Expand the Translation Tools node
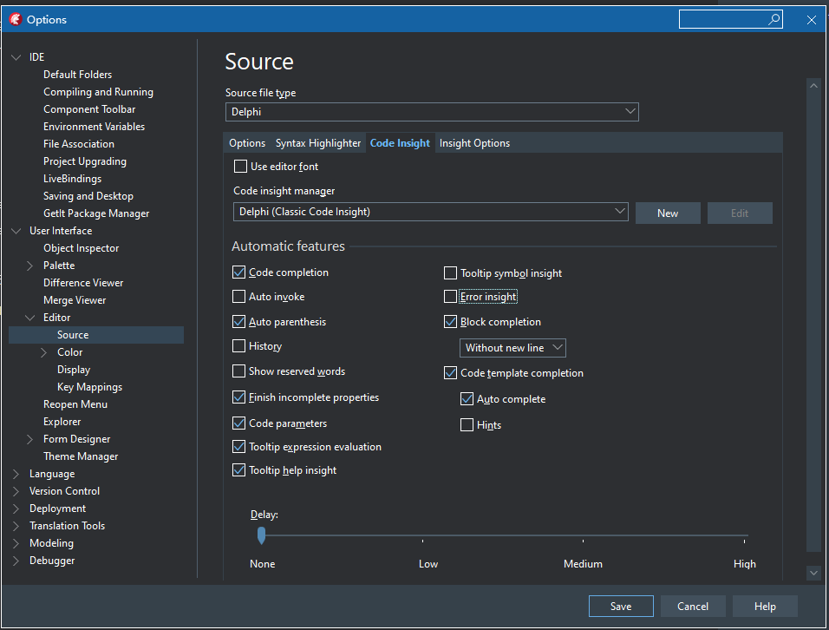The image size is (829, 630). (16, 526)
